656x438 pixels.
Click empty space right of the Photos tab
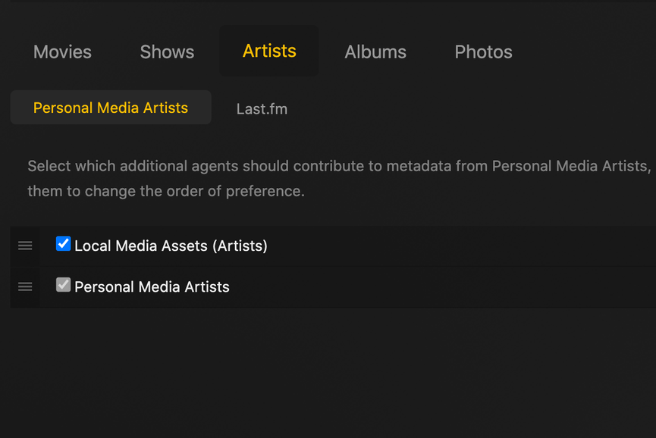click(x=592, y=52)
